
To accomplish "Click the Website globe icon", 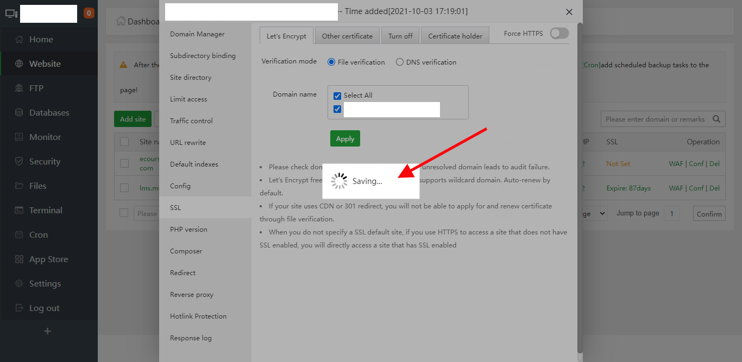I will click(x=19, y=63).
